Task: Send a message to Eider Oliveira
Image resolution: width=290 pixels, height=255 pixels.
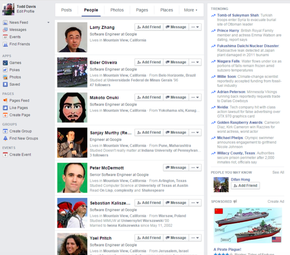Action: click(x=176, y=62)
